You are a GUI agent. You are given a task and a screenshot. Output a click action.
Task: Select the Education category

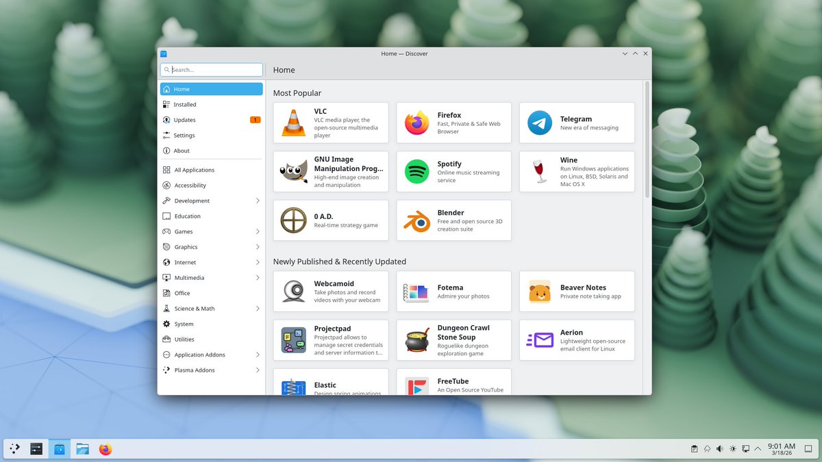click(x=212, y=216)
